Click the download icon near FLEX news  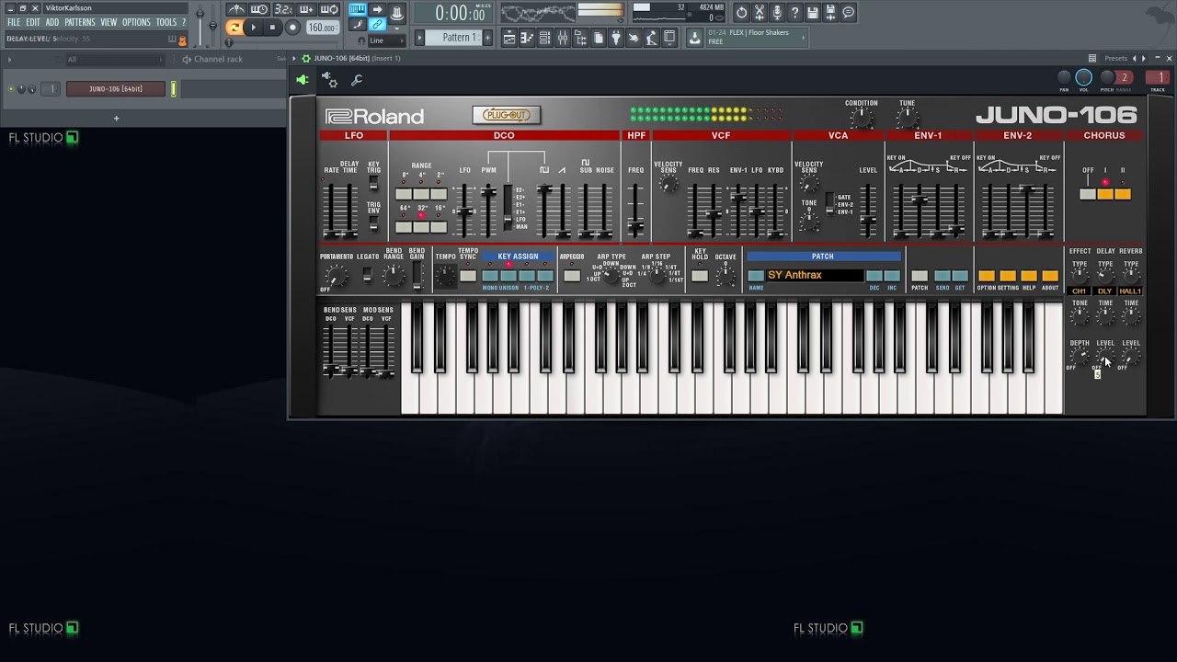tap(694, 38)
